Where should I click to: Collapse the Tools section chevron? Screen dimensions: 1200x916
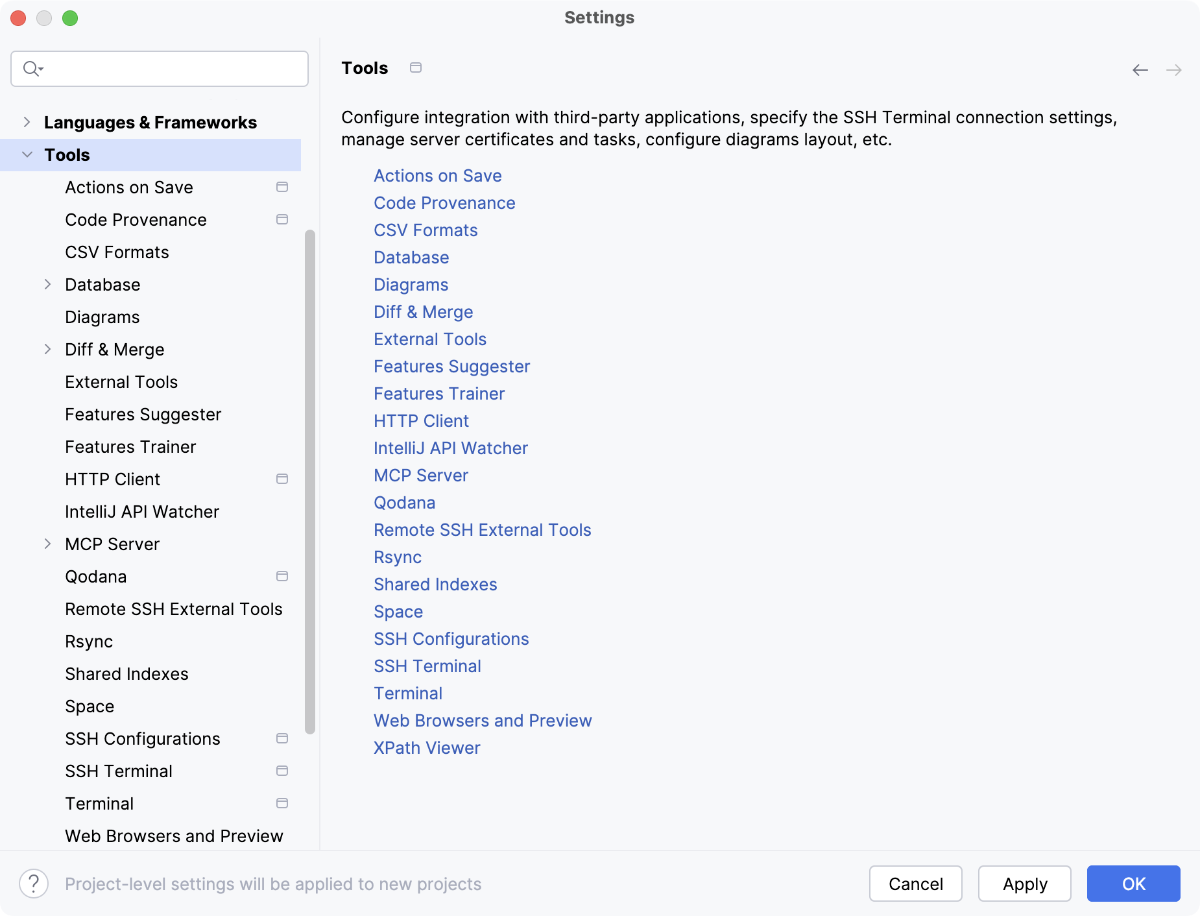(27, 154)
